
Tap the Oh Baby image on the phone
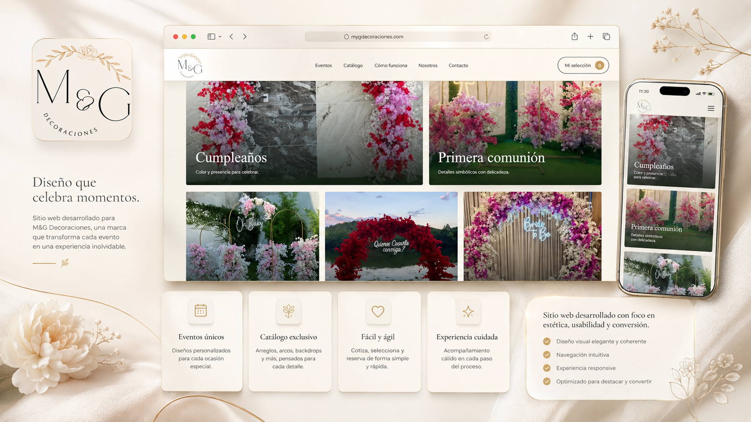[x=667, y=274]
